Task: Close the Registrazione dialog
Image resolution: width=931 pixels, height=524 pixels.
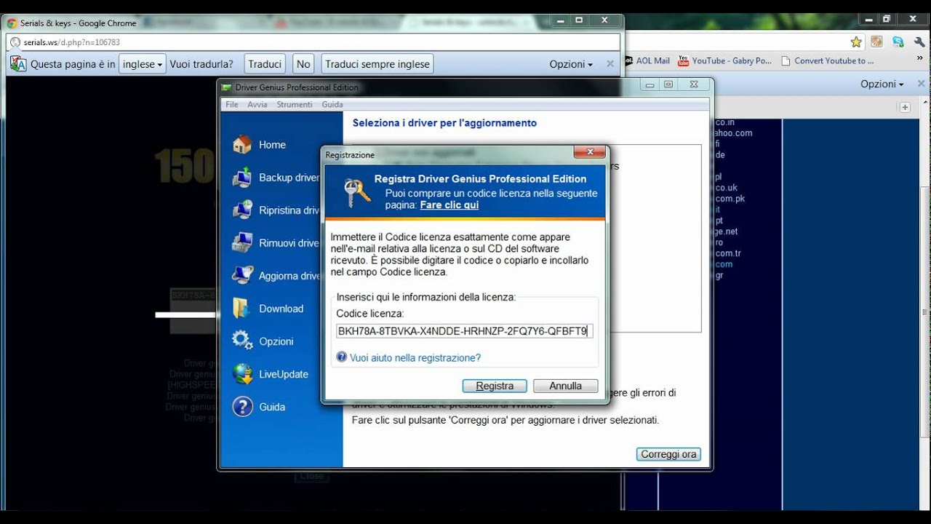Action: (x=589, y=152)
